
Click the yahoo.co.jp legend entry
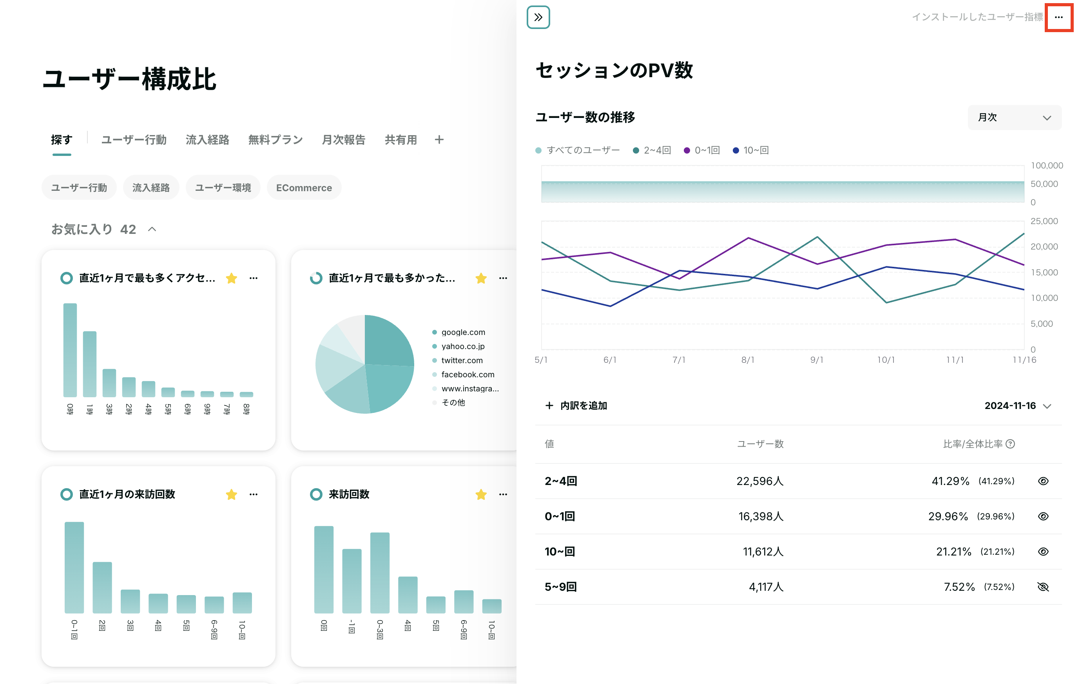click(x=458, y=346)
